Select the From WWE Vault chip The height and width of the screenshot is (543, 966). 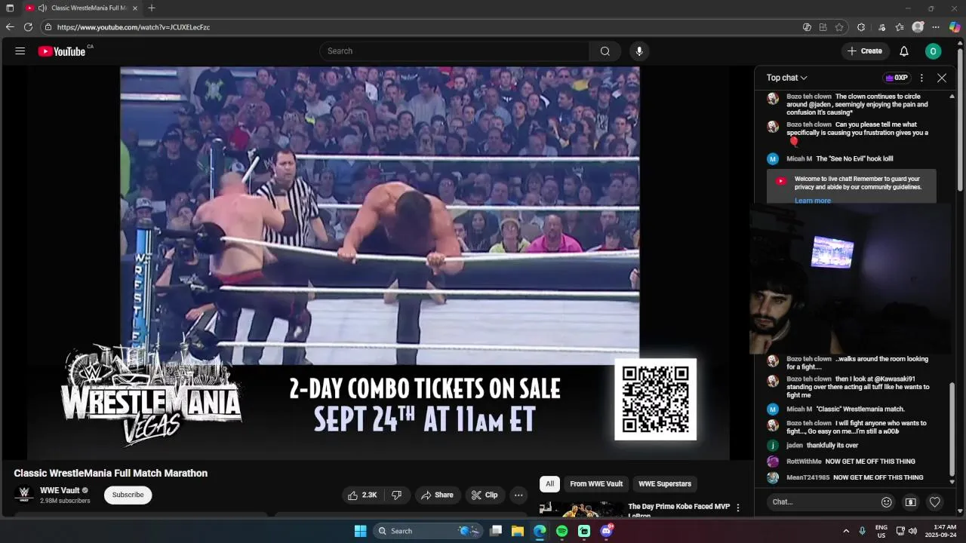pos(596,484)
